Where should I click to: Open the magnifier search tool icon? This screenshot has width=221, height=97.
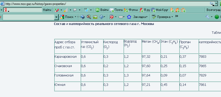click(x=89, y=17)
